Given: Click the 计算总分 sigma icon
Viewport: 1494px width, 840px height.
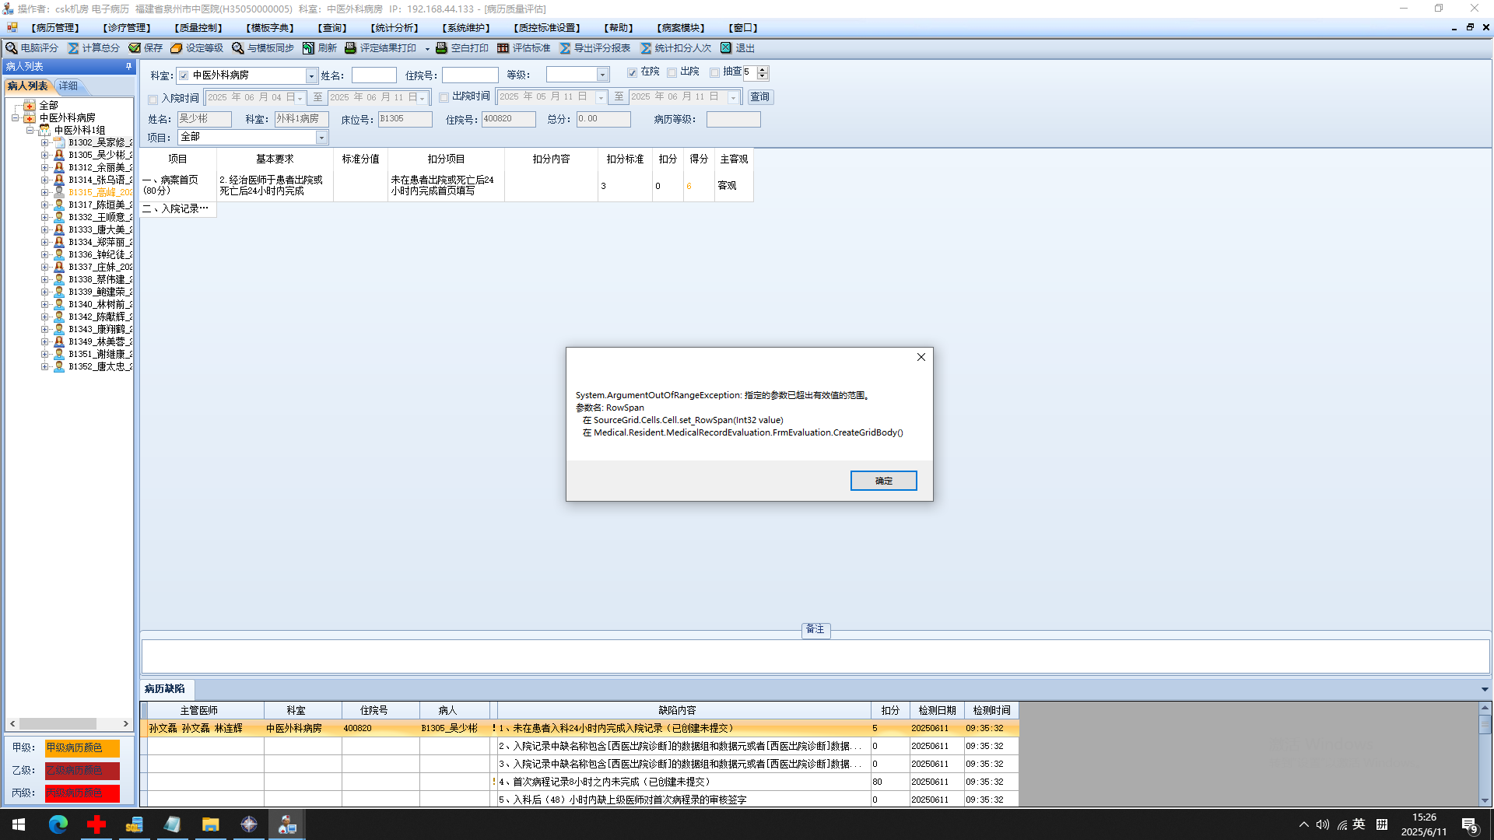Looking at the screenshot, I should coord(74,48).
